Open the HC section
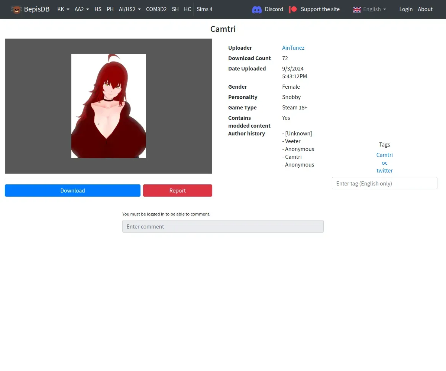The width and height of the screenshot is (446, 371). (187, 9)
